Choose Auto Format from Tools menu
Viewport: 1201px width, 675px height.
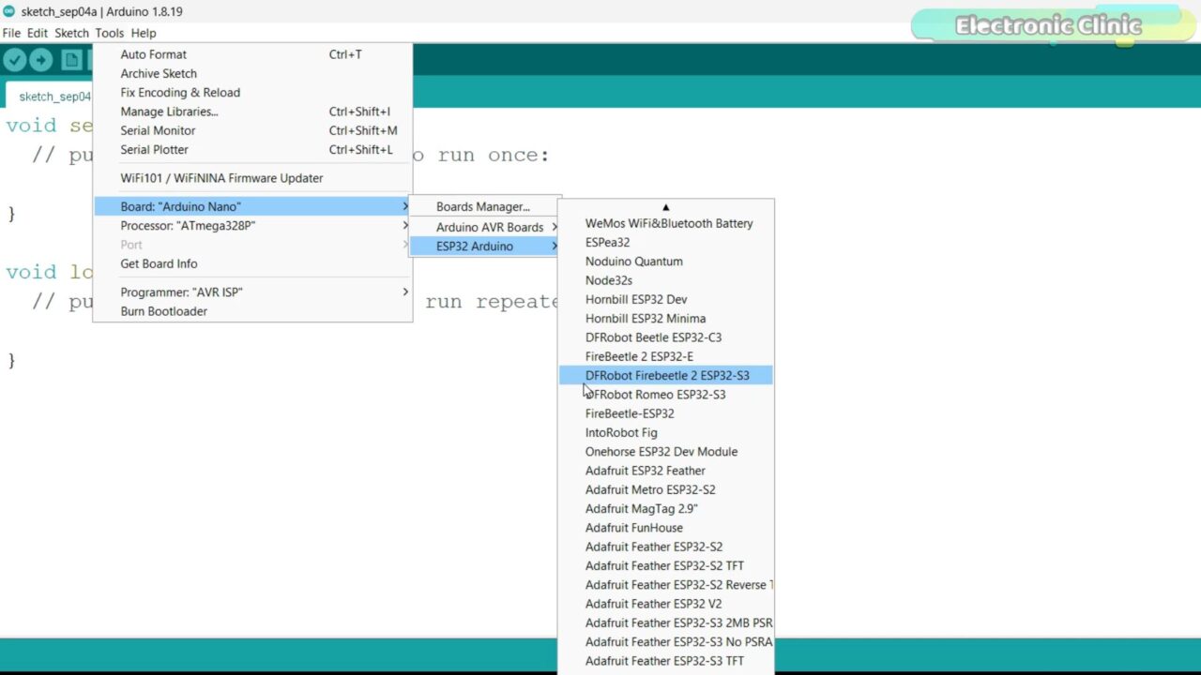click(x=252, y=54)
